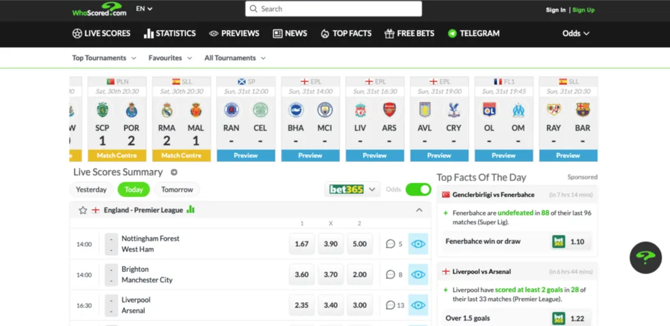The image size is (670, 326).
Task: Open the Odds format dropdown
Action: point(576,33)
